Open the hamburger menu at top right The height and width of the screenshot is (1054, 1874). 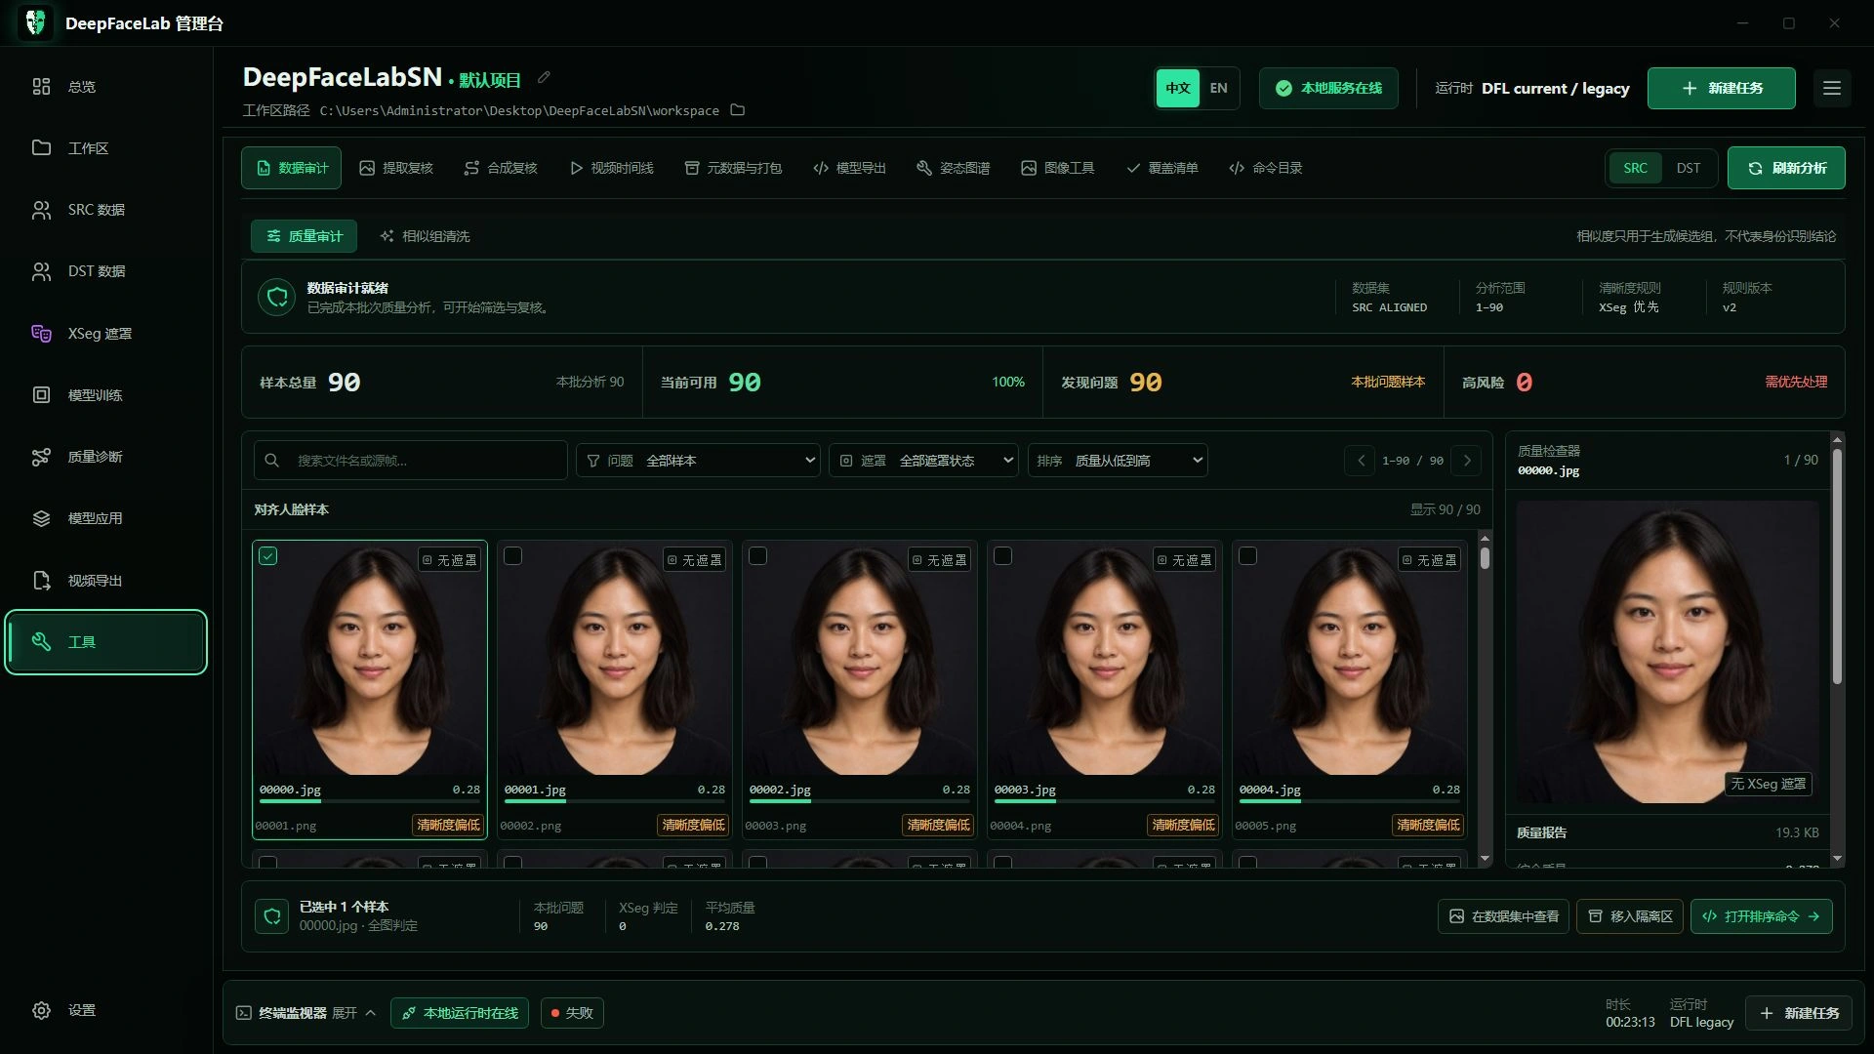click(x=1832, y=88)
